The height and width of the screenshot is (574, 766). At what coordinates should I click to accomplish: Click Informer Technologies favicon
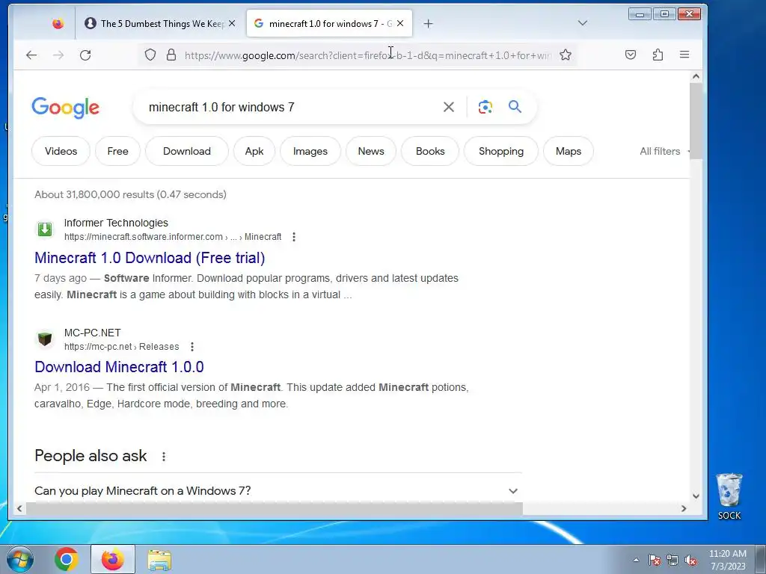coord(44,229)
